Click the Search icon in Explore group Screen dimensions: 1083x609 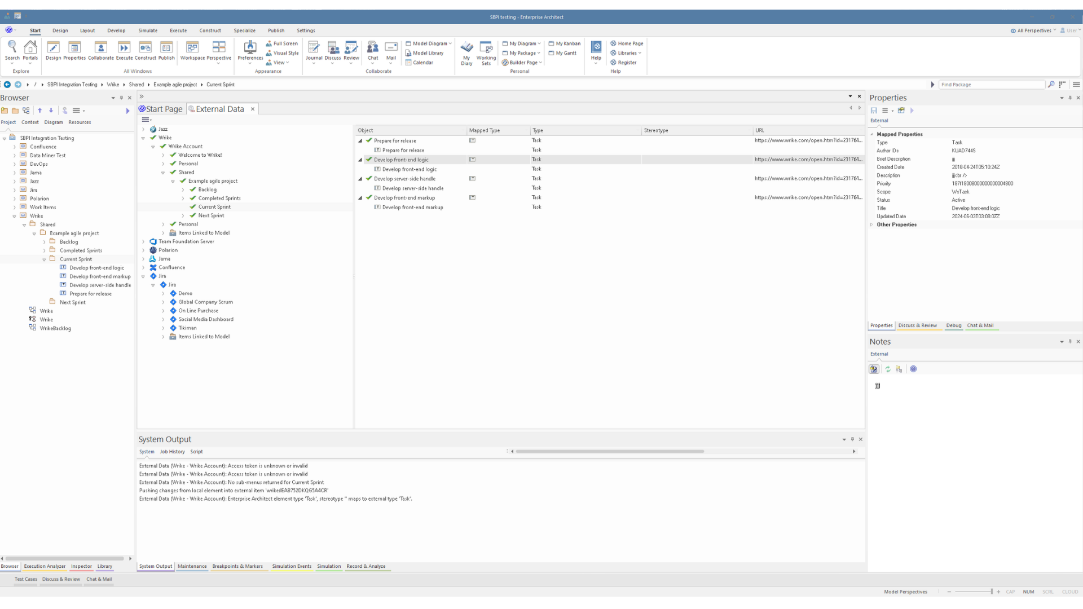[x=12, y=50]
